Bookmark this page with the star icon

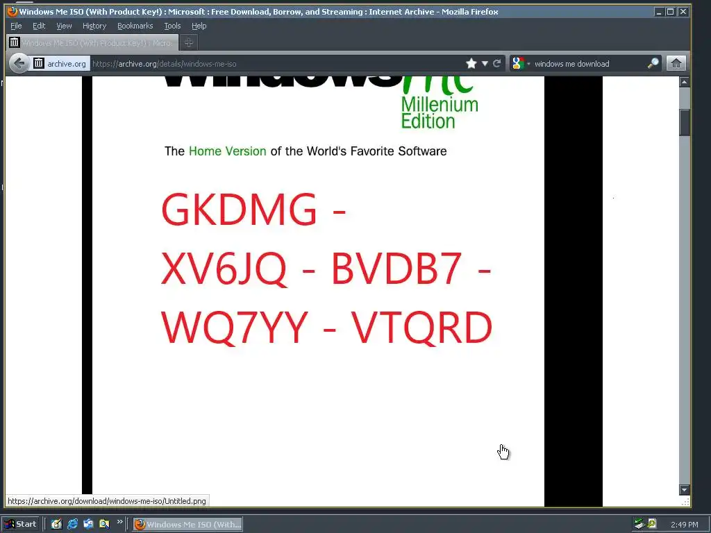click(471, 63)
